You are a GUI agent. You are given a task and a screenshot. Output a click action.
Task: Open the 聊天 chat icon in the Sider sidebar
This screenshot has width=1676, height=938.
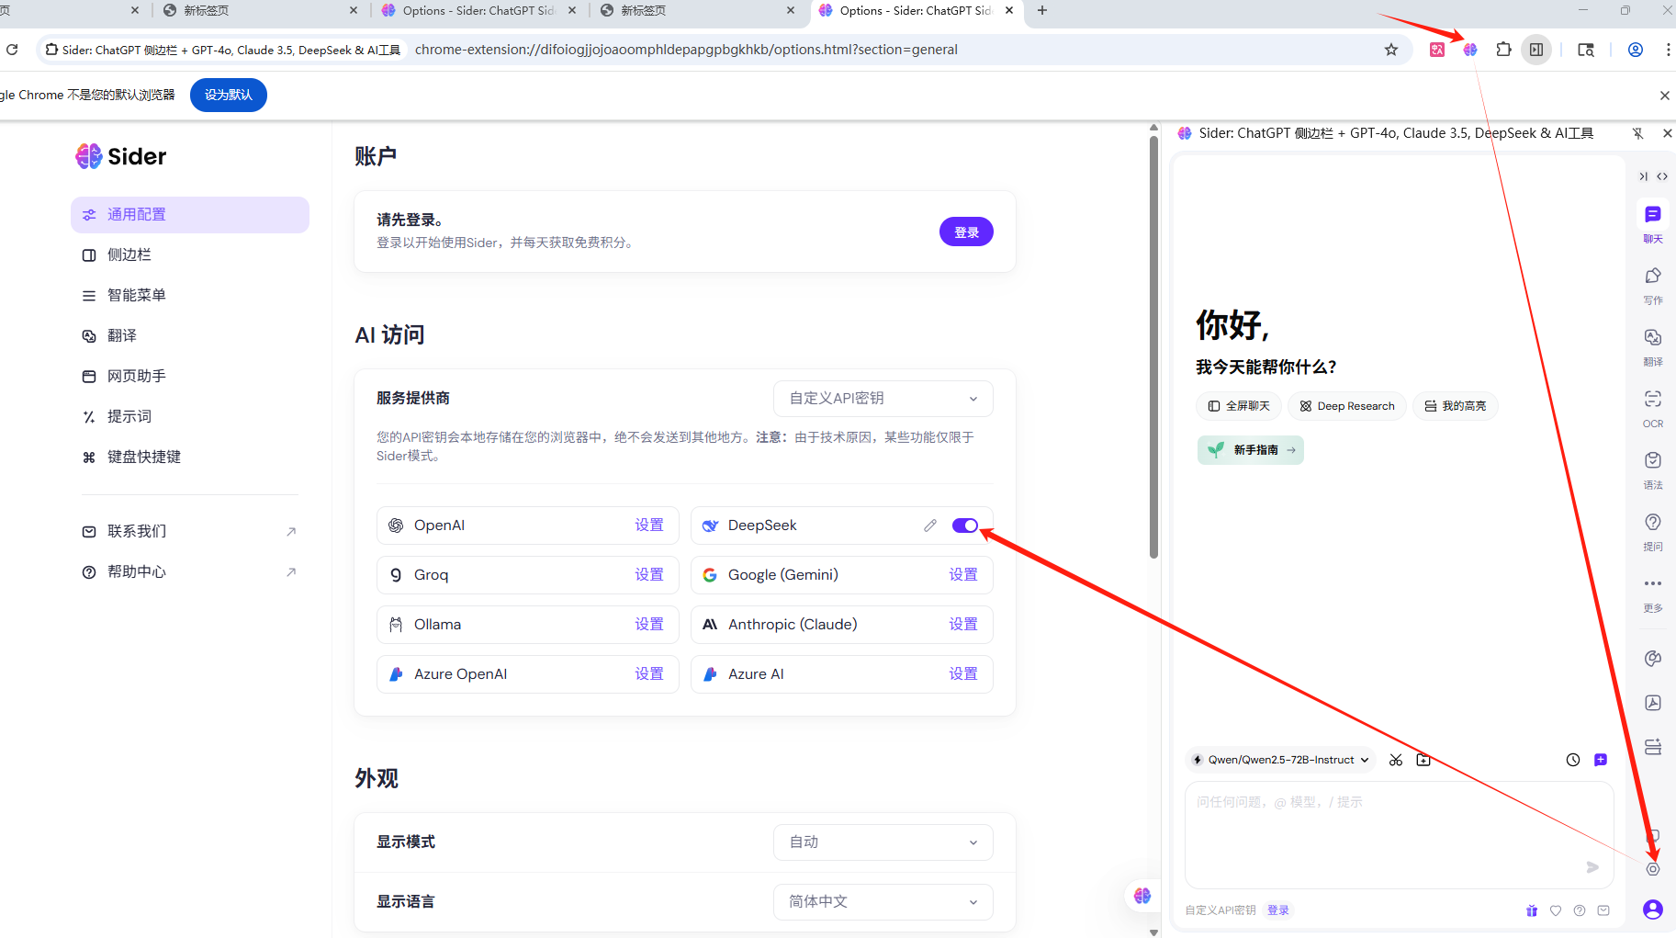1653,214
